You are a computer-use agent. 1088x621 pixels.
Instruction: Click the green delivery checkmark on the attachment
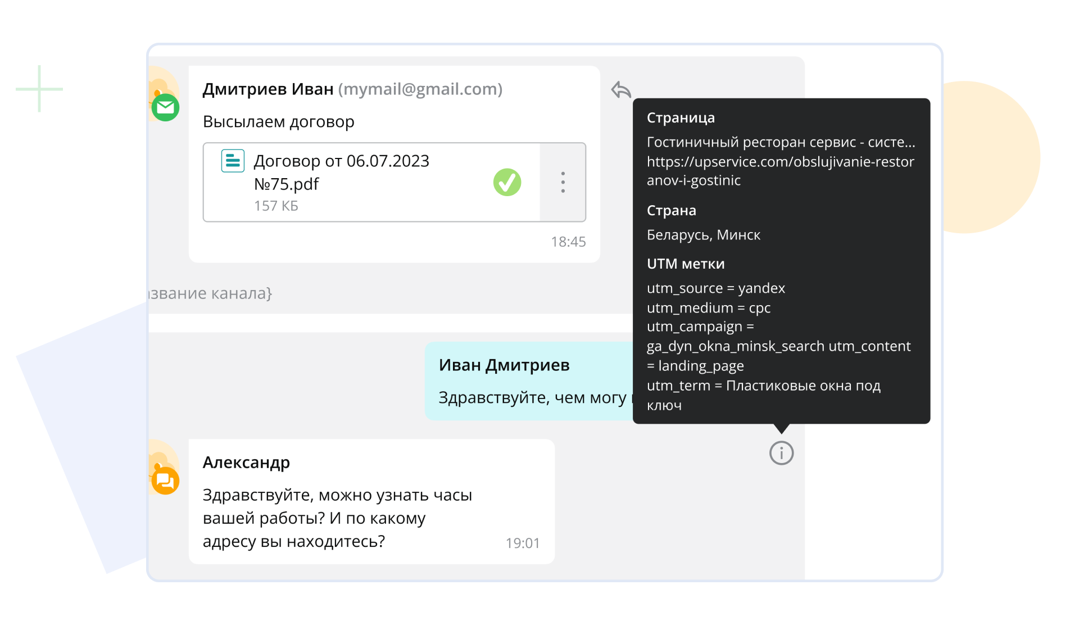pyautogui.click(x=506, y=182)
